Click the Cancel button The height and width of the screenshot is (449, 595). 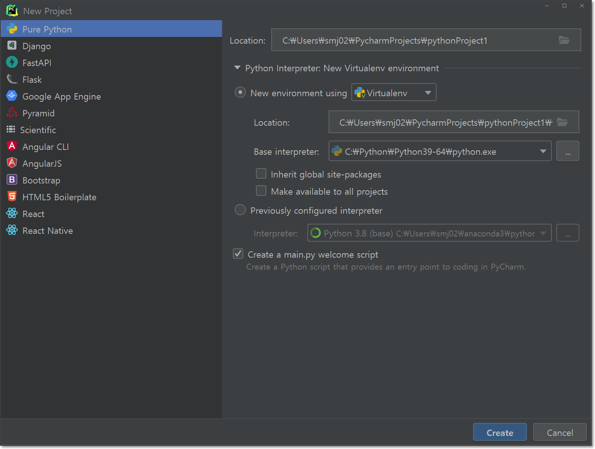click(x=560, y=432)
